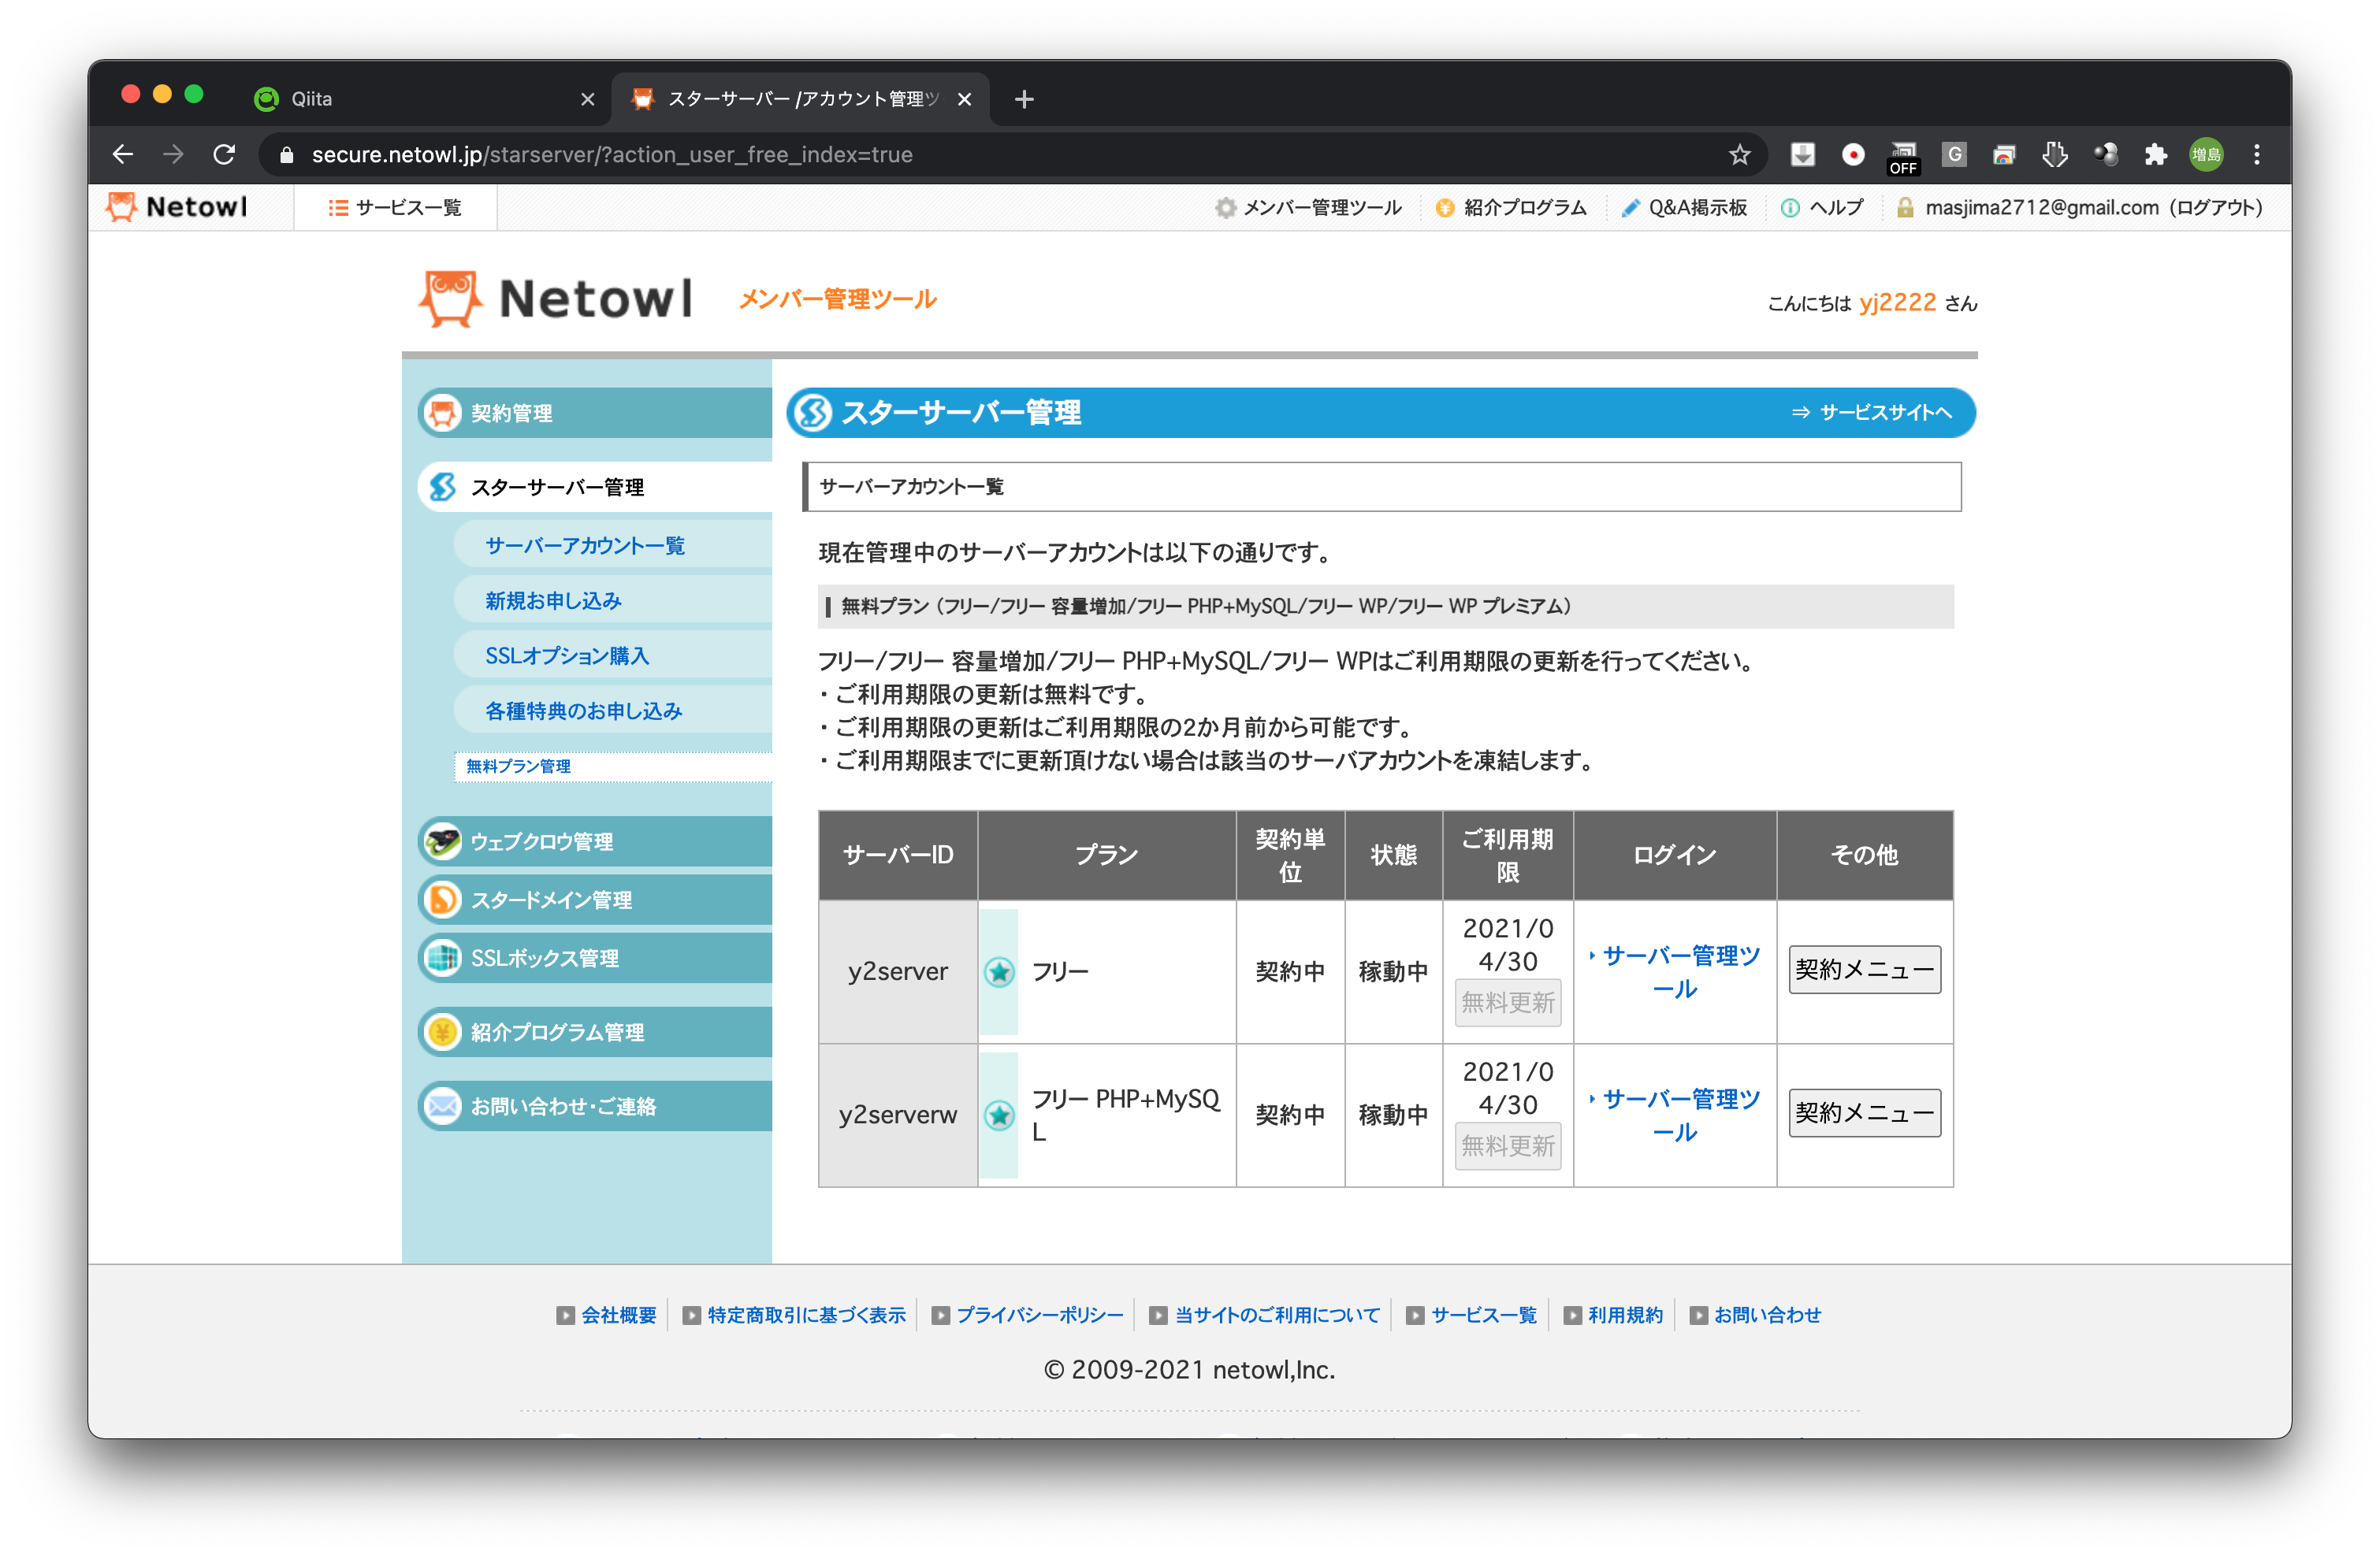The width and height of the screenshot is (2380, 1555).
Task: Open the 利用規約 footer link
Action: [1625, 1314]
